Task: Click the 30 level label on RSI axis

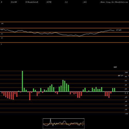Action: (x=2, y=38)
